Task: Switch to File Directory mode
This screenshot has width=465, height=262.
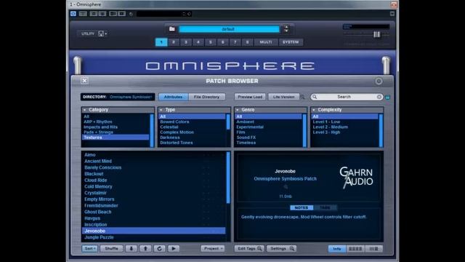Action: point(206,97)
